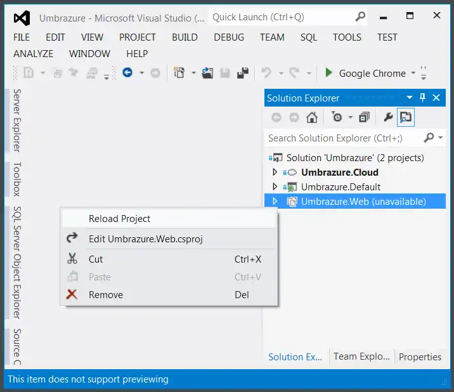
Task: Click the Save All toolbar icon
Action: click(x=243, y=73)
